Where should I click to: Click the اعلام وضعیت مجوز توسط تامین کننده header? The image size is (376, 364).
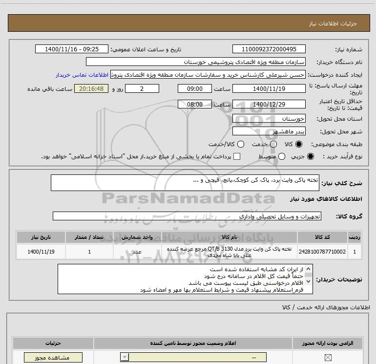click(193, 343)
